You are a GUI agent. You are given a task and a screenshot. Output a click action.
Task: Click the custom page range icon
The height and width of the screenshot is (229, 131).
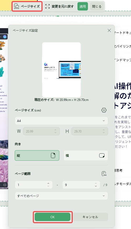(x=104, y=174)
